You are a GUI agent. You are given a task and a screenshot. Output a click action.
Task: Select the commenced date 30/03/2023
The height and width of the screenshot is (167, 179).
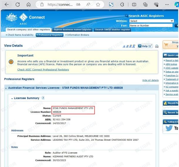point(59,160)
